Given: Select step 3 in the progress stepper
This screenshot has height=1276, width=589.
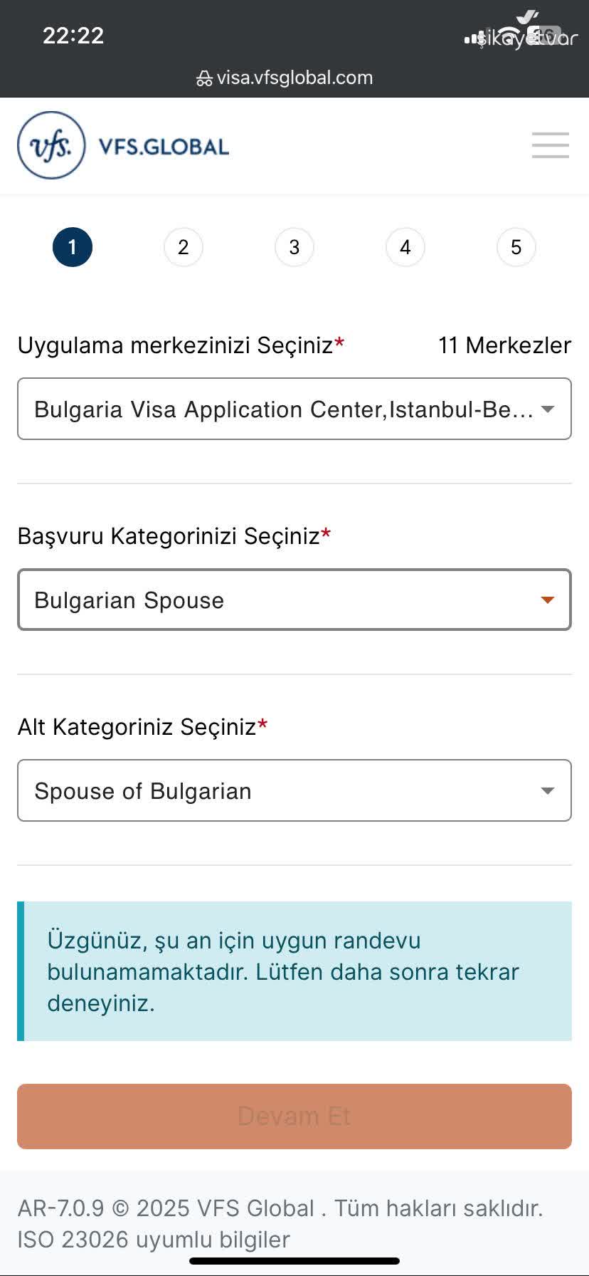Looking at the screenshot, I should point(294,247).
